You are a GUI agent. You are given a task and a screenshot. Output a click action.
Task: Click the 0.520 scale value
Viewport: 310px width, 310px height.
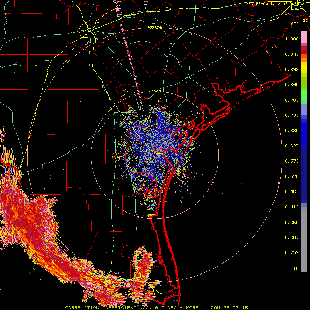click(x=292, y=177)
